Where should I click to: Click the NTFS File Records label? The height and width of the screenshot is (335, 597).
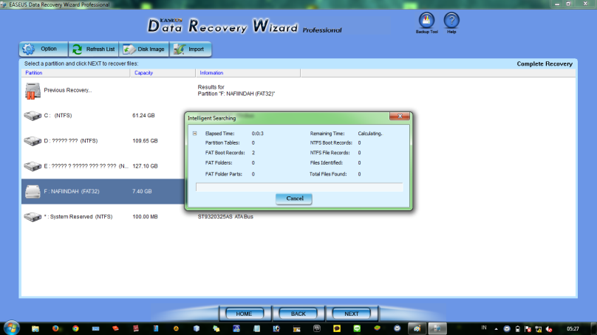click(330, 153)
